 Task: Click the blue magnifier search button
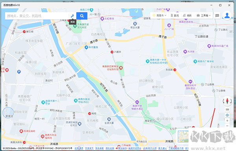(x=82, y=16)
